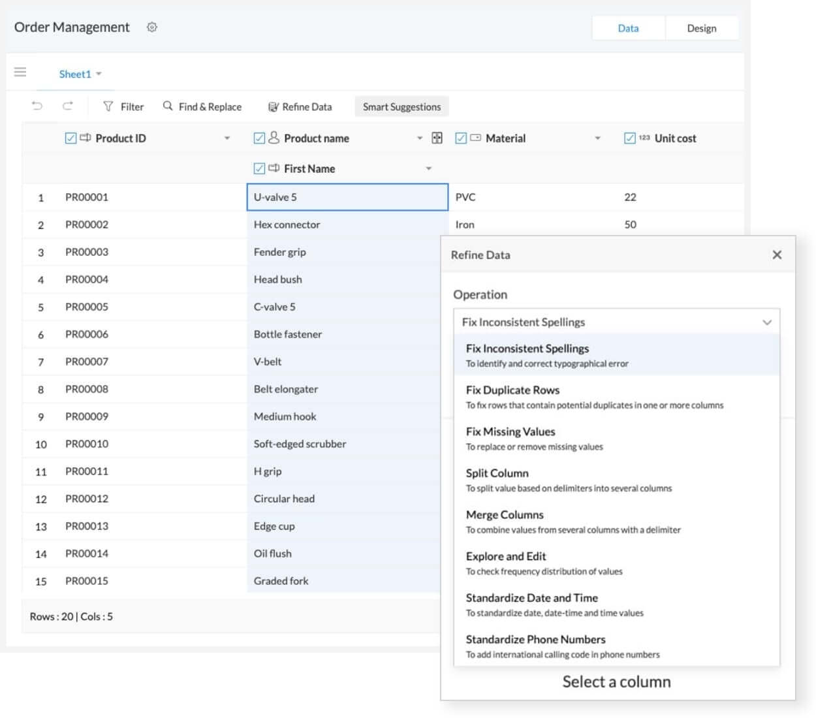Toggle the Unit cost column checkbox
Screen dimensions: 816x718
[x=629, y=138]
